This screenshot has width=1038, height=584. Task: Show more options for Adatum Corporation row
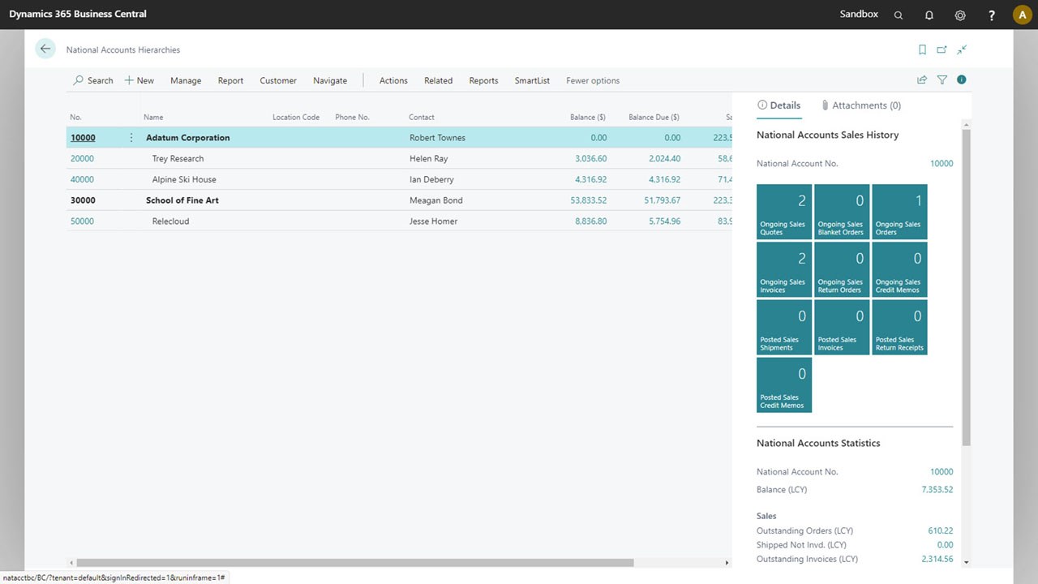click(x=131, y=138)
